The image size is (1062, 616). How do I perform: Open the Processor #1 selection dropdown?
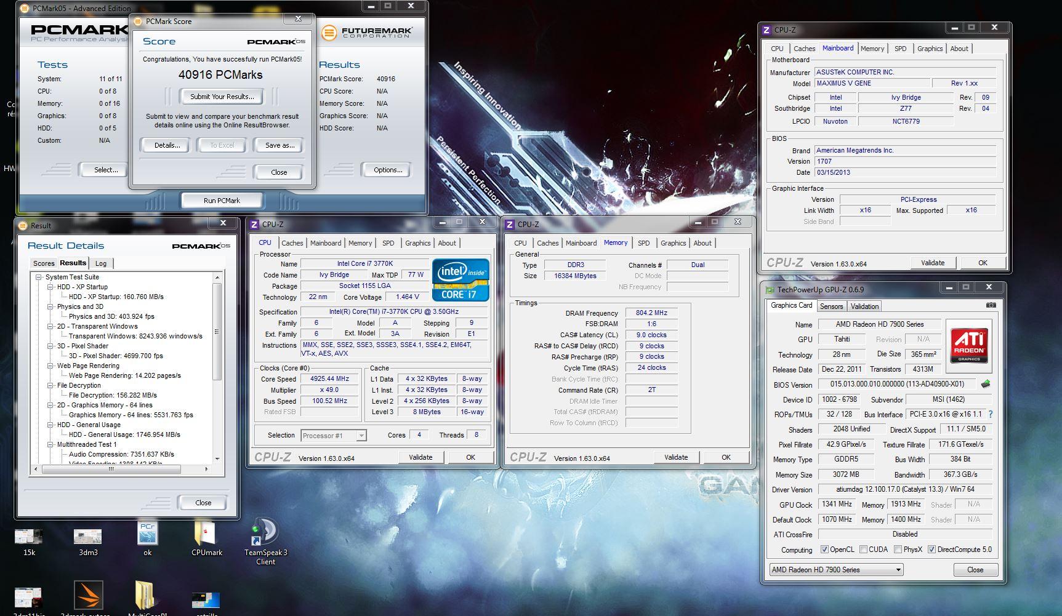point(333,436)
